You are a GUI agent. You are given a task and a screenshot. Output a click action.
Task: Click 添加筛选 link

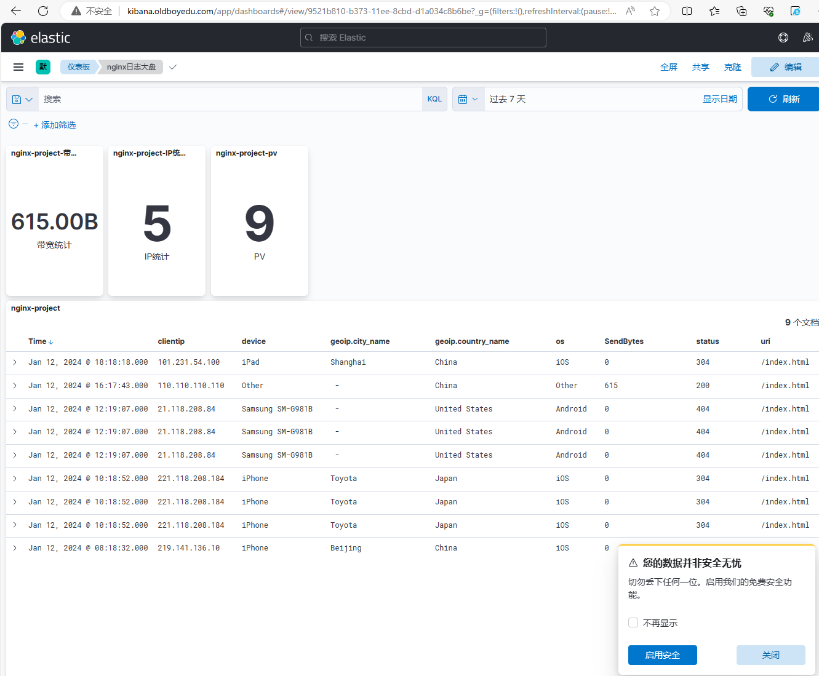click(55, 125)
